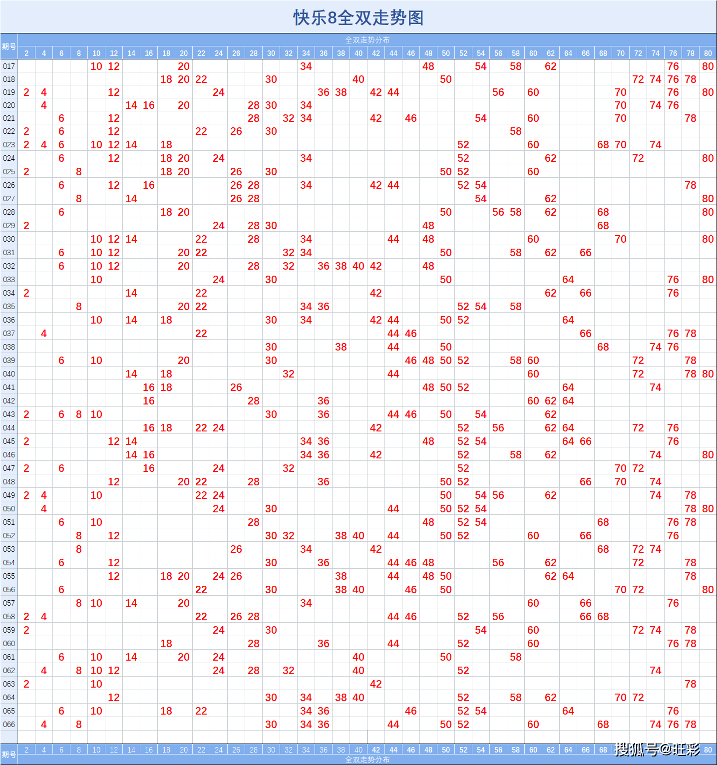Click number 64 in row 055
Screen dimensions: 717x765
[568, 576]
